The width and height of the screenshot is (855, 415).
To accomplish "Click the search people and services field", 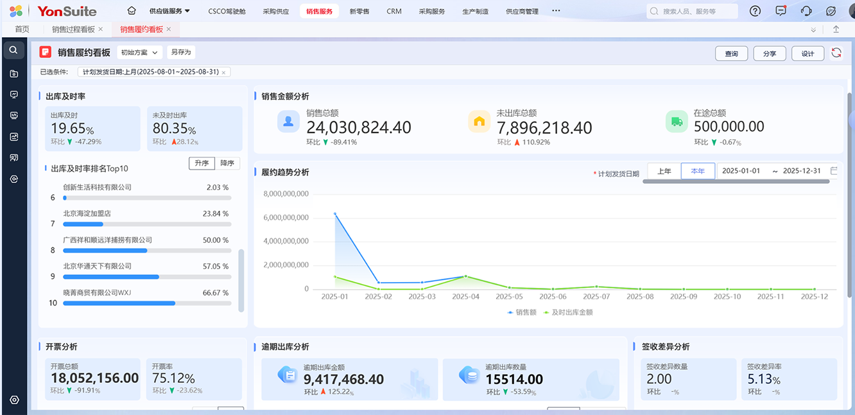I will pyautogui.click(x=692, y=11).
